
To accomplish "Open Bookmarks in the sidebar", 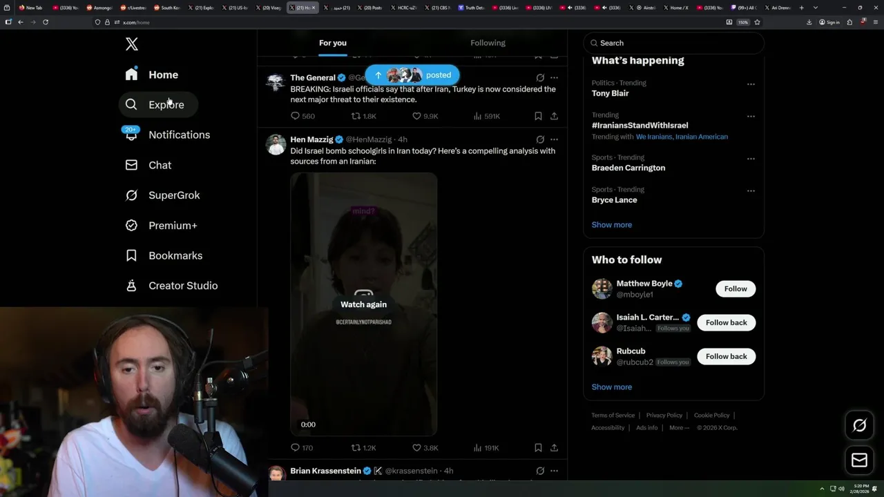I will [x=164, y=255].
